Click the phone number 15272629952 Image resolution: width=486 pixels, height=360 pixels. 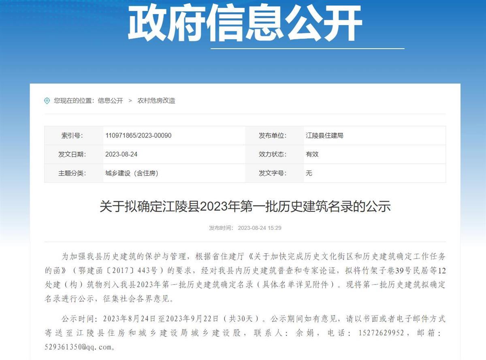point(381,333)
